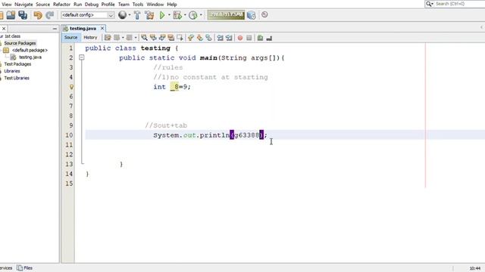The image size is (485, 272).
Task: Switch to History view button
Action: [x=90, y=37]
